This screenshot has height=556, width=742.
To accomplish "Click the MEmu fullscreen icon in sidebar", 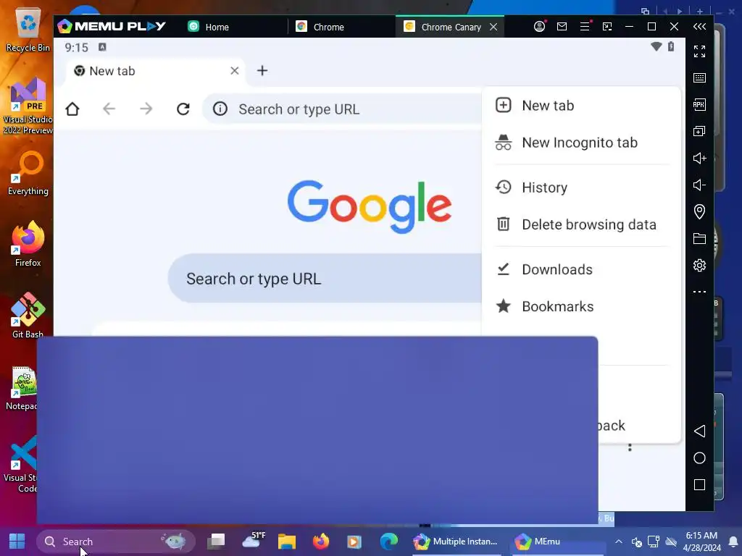I will [x=699, y=51].
